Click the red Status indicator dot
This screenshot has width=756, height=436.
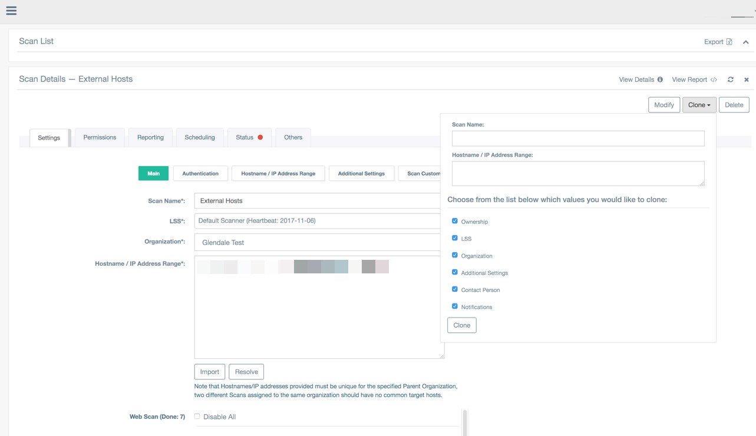coord(260,137)
